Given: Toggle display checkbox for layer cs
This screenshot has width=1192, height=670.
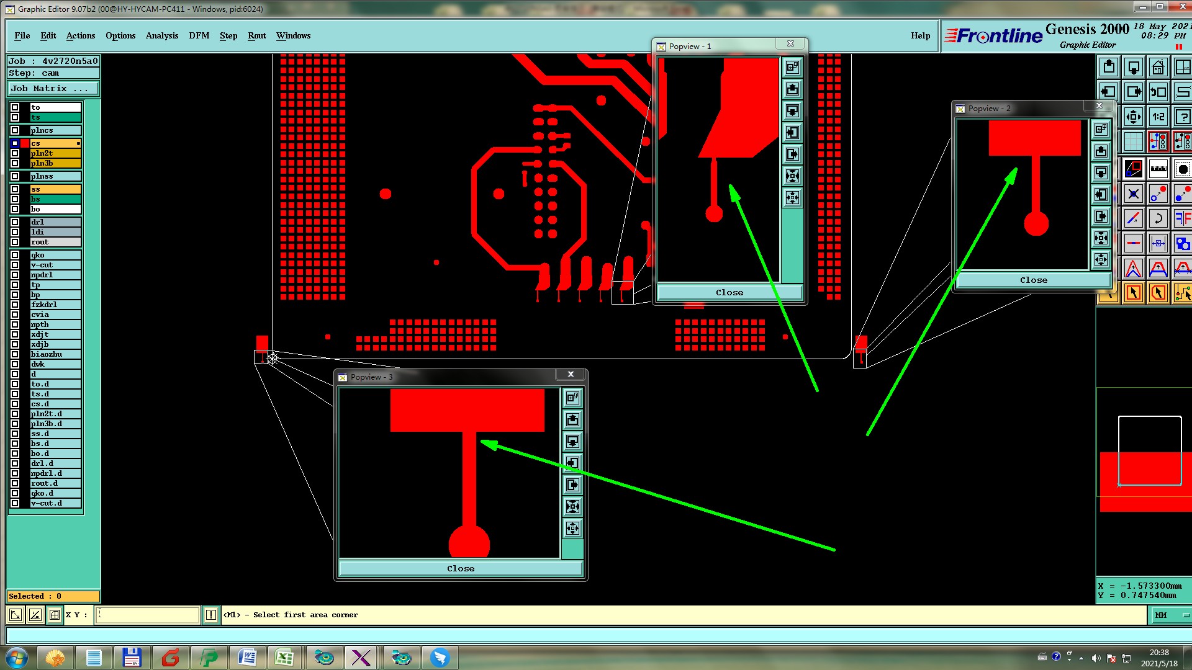Looking at the screenshot, I should [15, 143].
